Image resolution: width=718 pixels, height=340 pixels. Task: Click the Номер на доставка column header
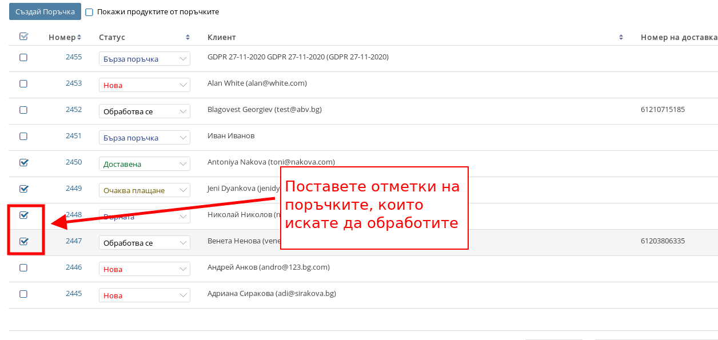[678, 37]
